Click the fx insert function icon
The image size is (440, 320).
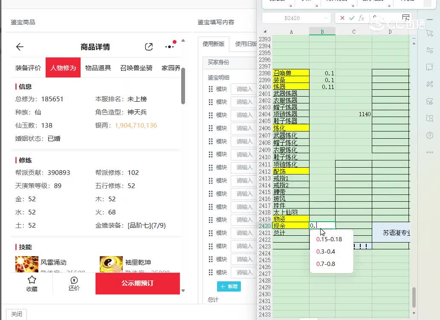pos(361,18)
